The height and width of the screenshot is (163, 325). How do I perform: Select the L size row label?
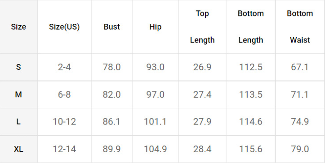pyautogui.click(x=18, y=122)
